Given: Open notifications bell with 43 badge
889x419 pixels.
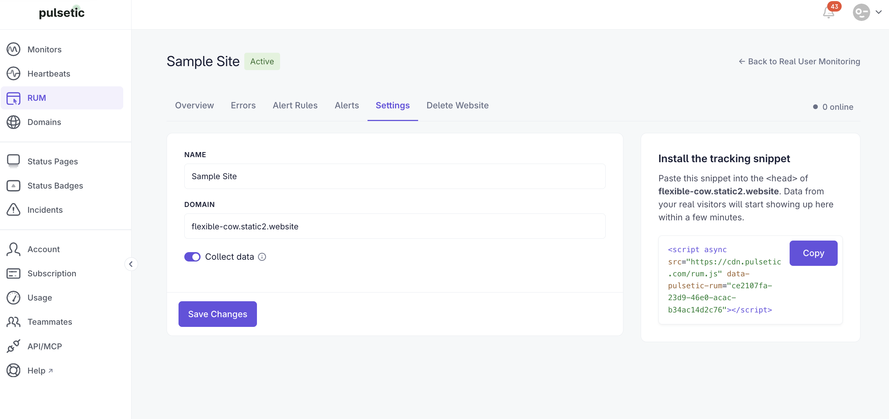Looking at the screenshot, I should tap(829, 12).
